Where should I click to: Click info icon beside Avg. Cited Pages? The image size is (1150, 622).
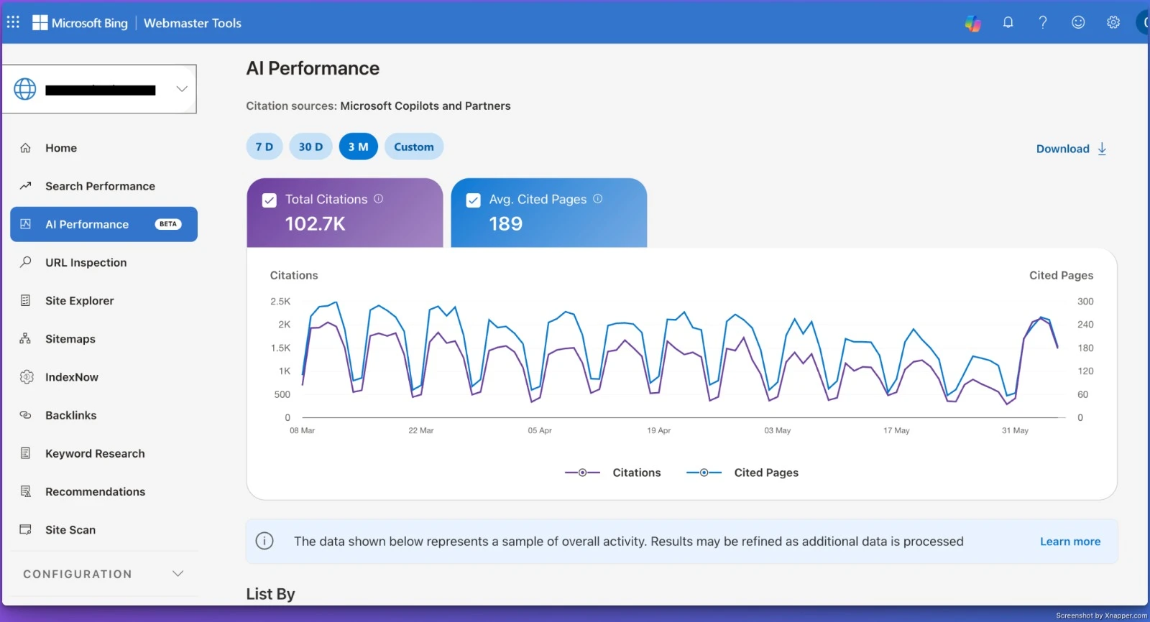[x=597, y=199]
